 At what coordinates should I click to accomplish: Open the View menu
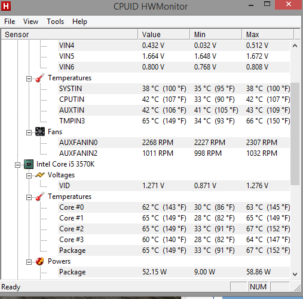tap(30, 22)
